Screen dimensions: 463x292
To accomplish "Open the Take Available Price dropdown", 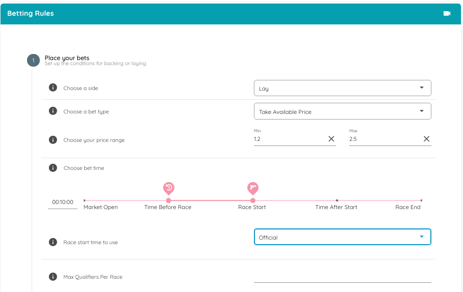I will tap(342, 111).
